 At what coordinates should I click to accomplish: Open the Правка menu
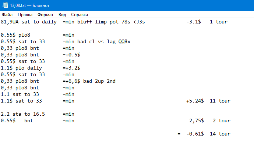pyautogui.click(x=25, y=15)
